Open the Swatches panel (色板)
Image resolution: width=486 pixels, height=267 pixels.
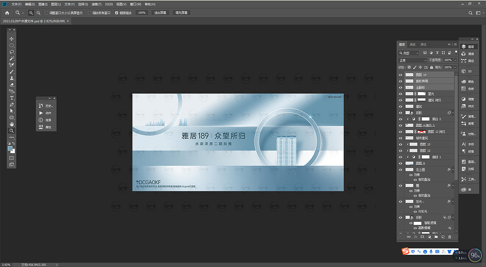468,89
